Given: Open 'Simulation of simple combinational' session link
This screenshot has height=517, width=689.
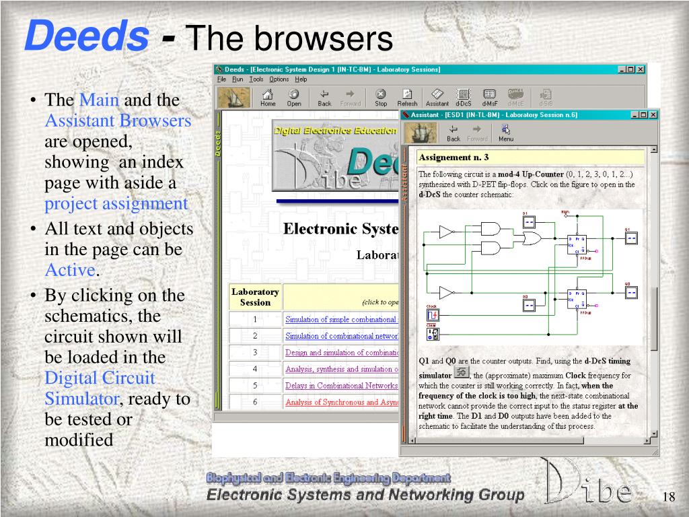Looking at the screenshot, I should tap(341, 320).
